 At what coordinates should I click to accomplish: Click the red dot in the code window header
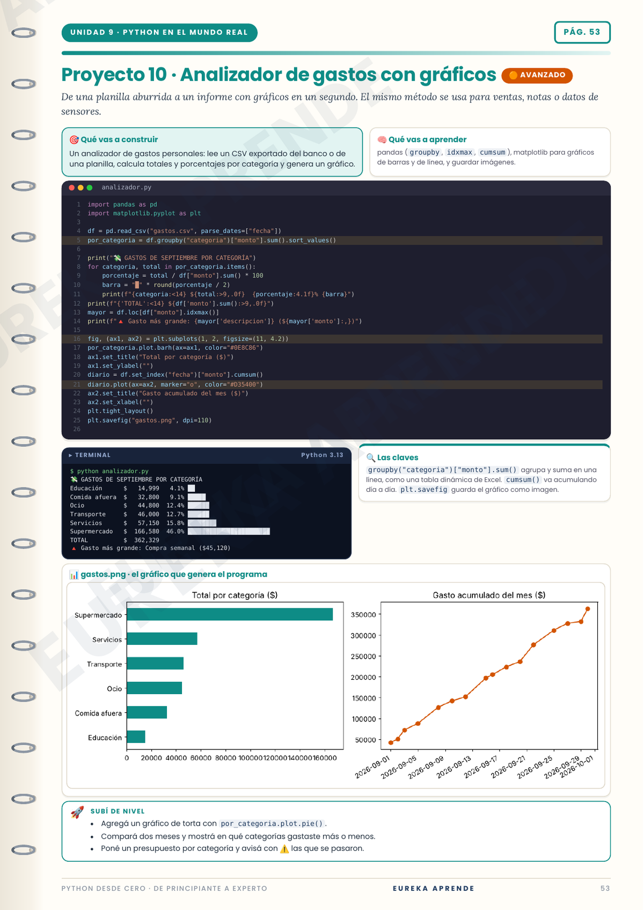[x=72, y=187]
